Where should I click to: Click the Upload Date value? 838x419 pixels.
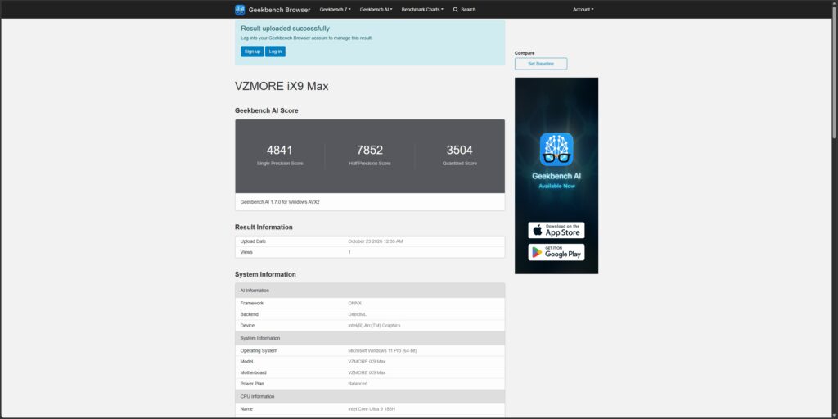coord(375,241)
